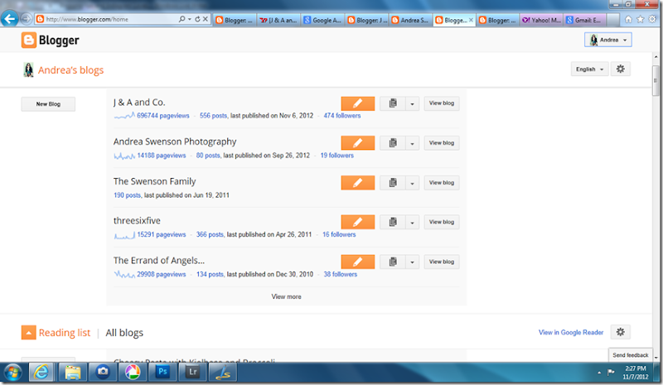Screen dimensions: 663x385
Task: Create new post for threesixfive blog
Action: (x=358, y=222)
